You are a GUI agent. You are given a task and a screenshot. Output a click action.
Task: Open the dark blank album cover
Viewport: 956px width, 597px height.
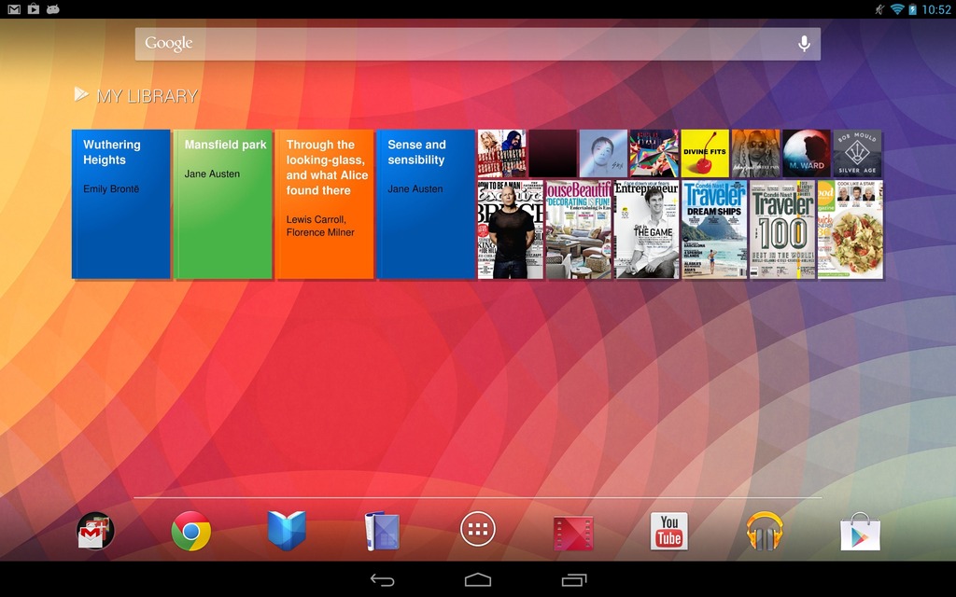click(x=553, y=153)
